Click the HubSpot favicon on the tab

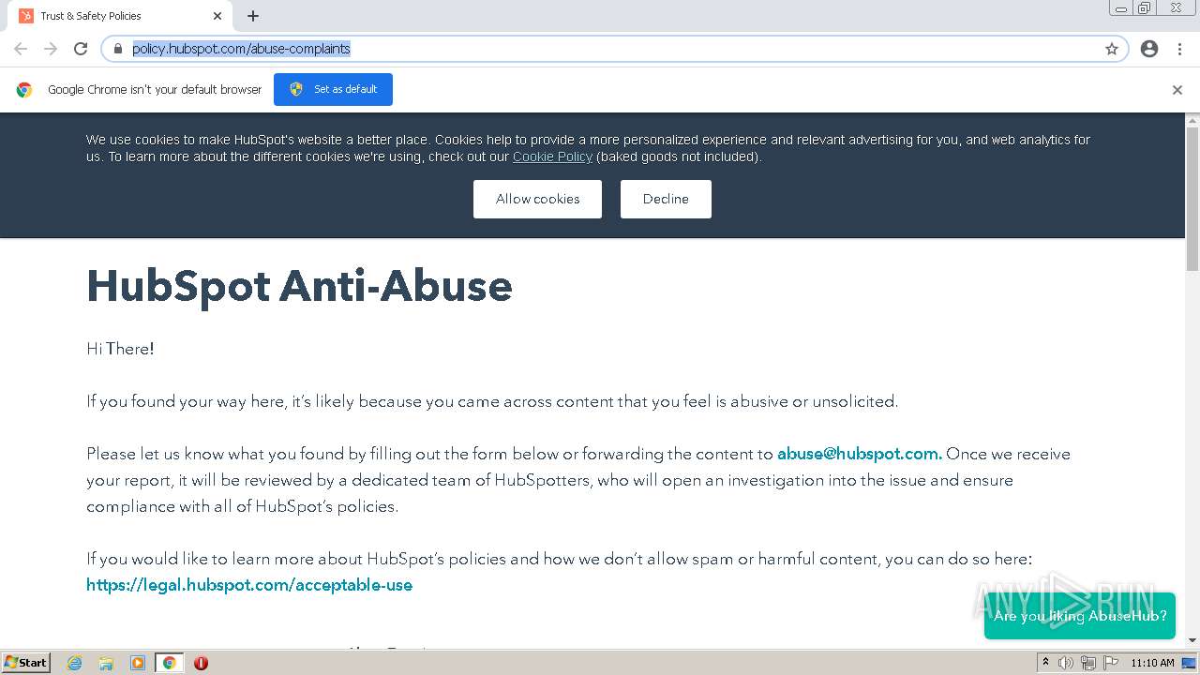[26, 16]
